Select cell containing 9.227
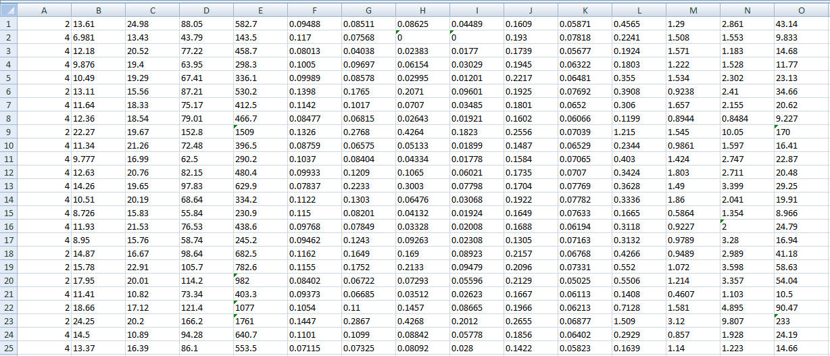Viewport: 830px width, 356px height. coord(802,118)
